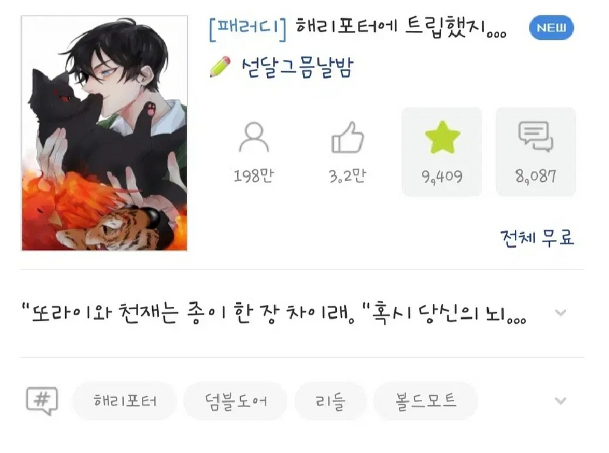Click the description text starting 또라이와 천재는
Image resolution: width=609 pixels, height=453 pixels.
point(274,313)
